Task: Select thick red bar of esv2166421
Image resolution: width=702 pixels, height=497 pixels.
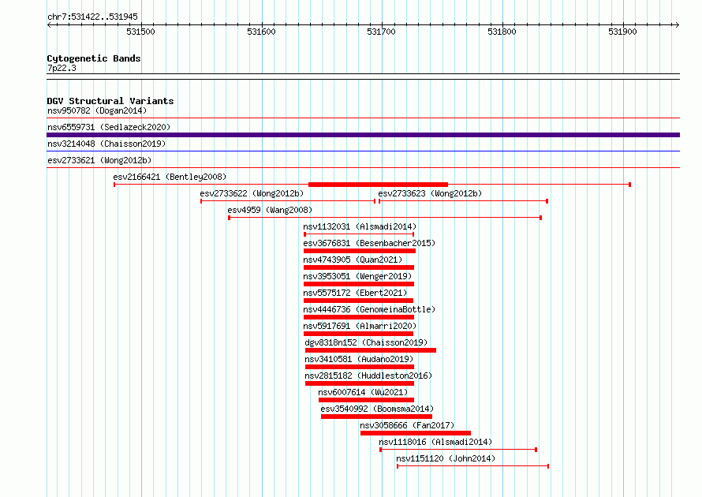Action: point(379,185)
